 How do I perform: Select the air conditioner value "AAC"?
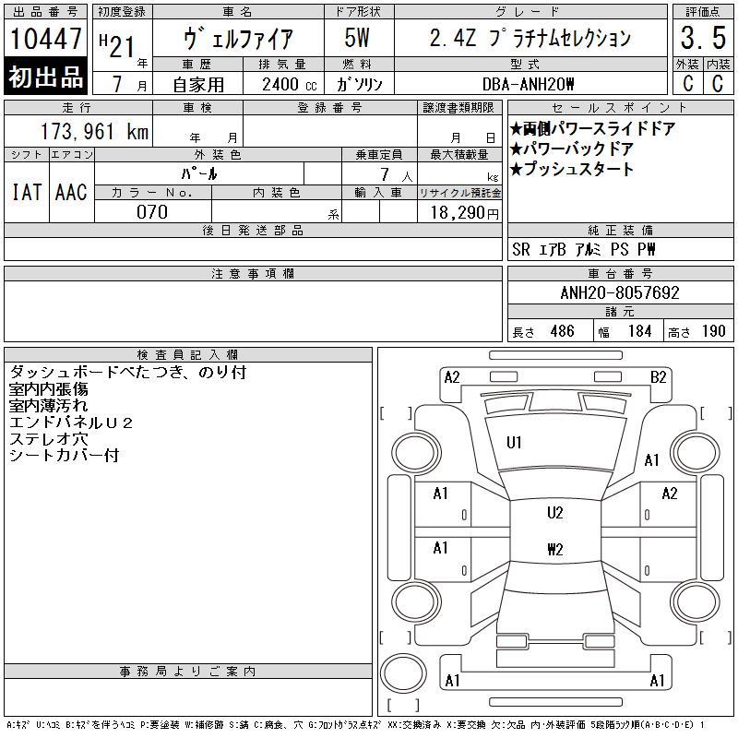71,192
